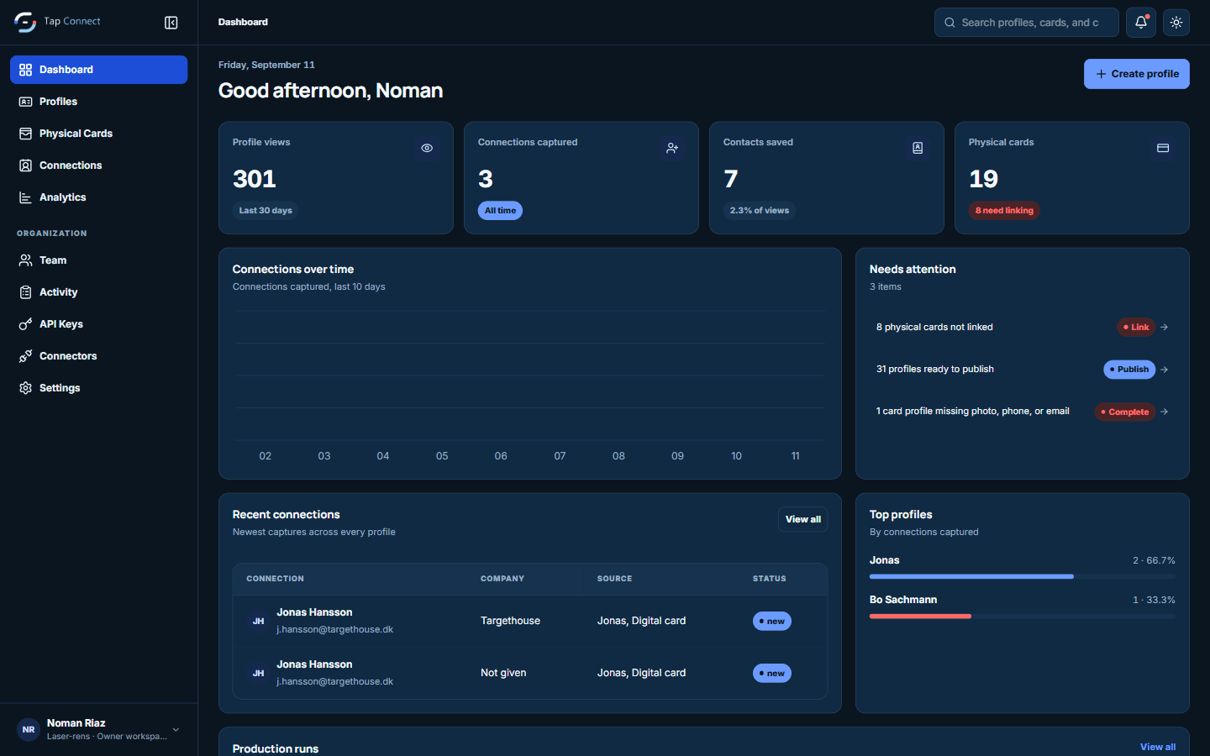The height and width of the screenshot is (756, 1210).
Task: Click the contact book icon on Contacts saved card
Action: 918,148
